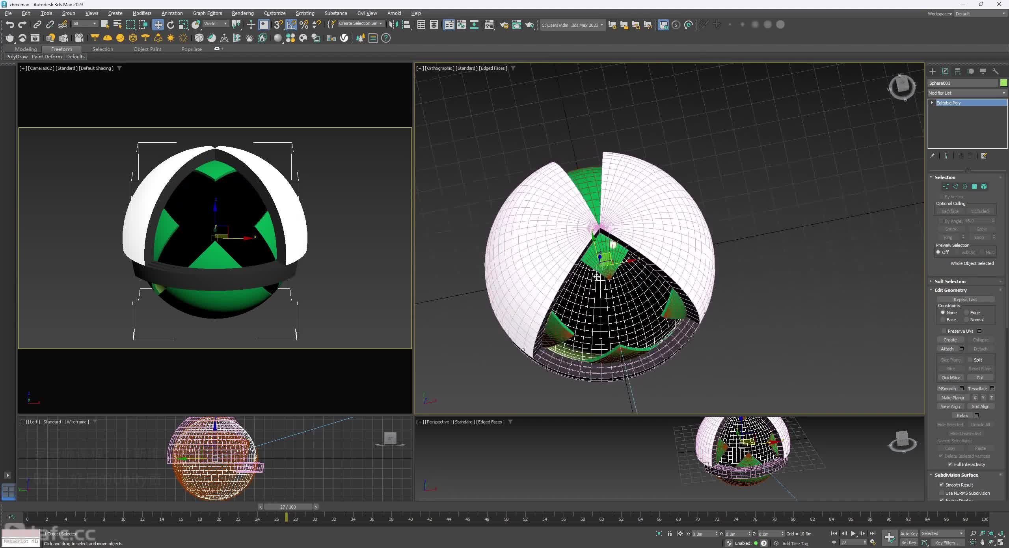Screen dimensions: 1009x548
Task: Select Vertex sub-object level icon
Action: [946, 186]
